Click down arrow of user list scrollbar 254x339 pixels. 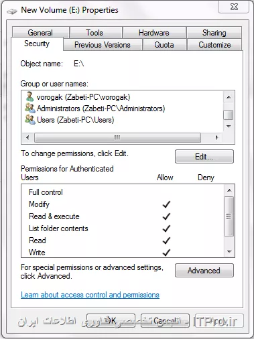(229, 127)
